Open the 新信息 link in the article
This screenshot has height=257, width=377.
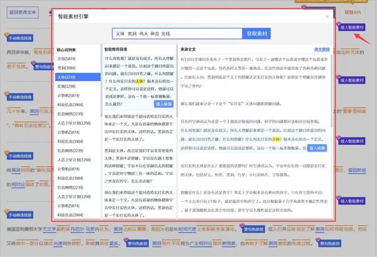229,243
